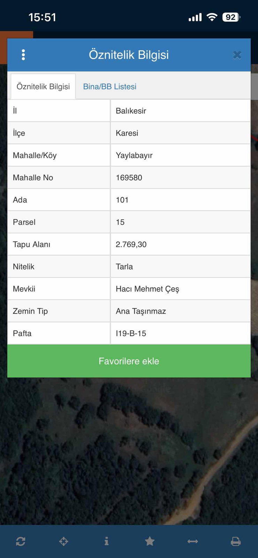The height and width of the screenshot is (558, 258).
Task: Tap the Pafta value I19-B-15
Action: (x=131, y=333)
